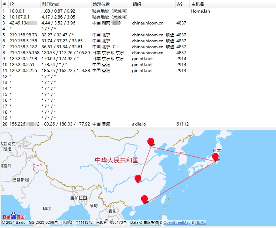Select hop row 129.250.2.51
The image size is (276, 228).
(139, 65)
